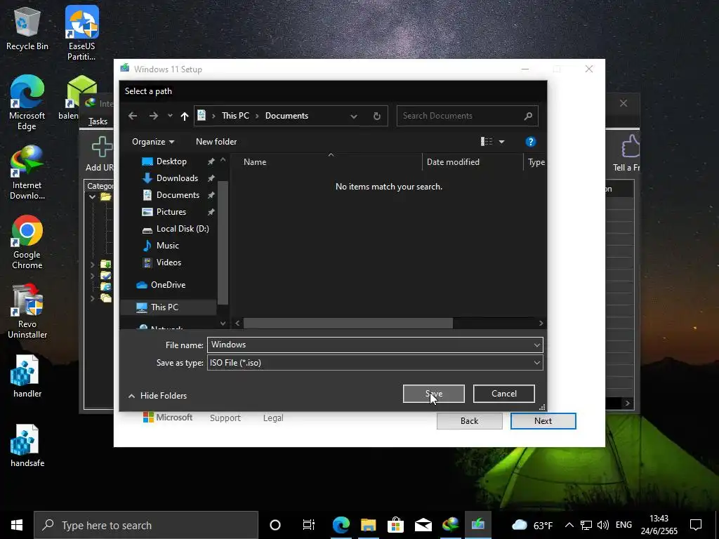Image resolution: width=719 pixels, height=539 pixels.
Task: Click the navigation pane vertical scrollbar
Action: point(223,242)
